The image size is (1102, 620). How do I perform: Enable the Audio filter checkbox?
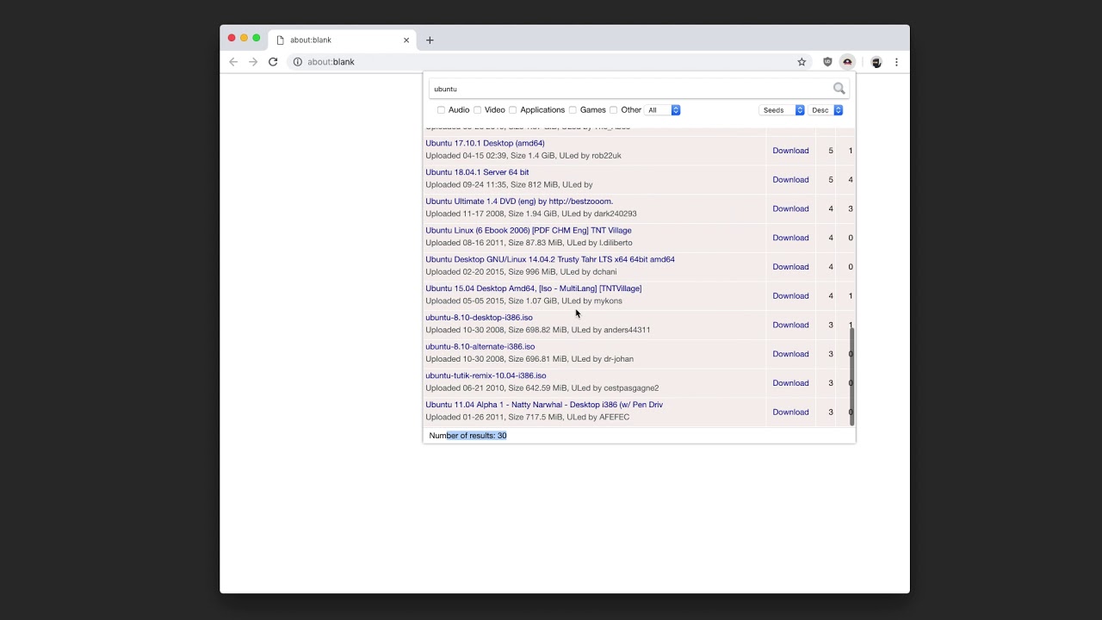[x=441, y=110]
